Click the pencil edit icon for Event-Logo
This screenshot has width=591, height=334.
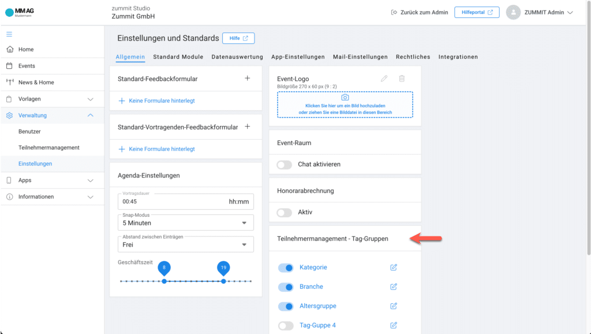click(384, 79)
